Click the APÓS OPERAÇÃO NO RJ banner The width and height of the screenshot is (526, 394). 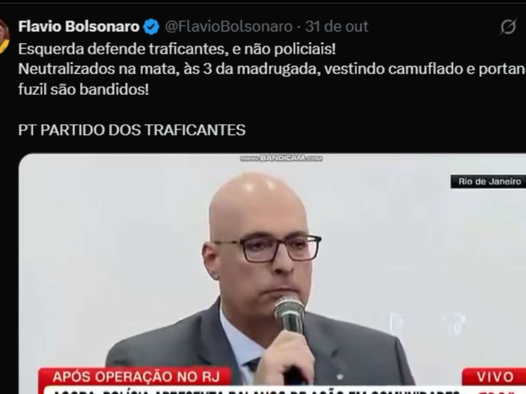(135, 376)
